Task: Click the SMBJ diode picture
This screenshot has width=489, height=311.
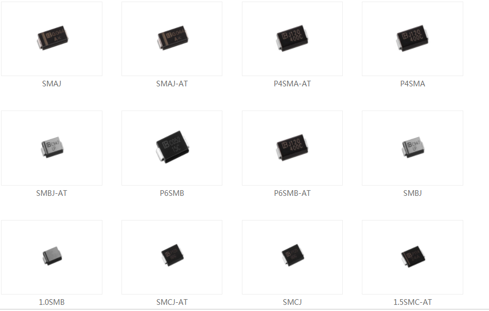Action: coord(412,148)
